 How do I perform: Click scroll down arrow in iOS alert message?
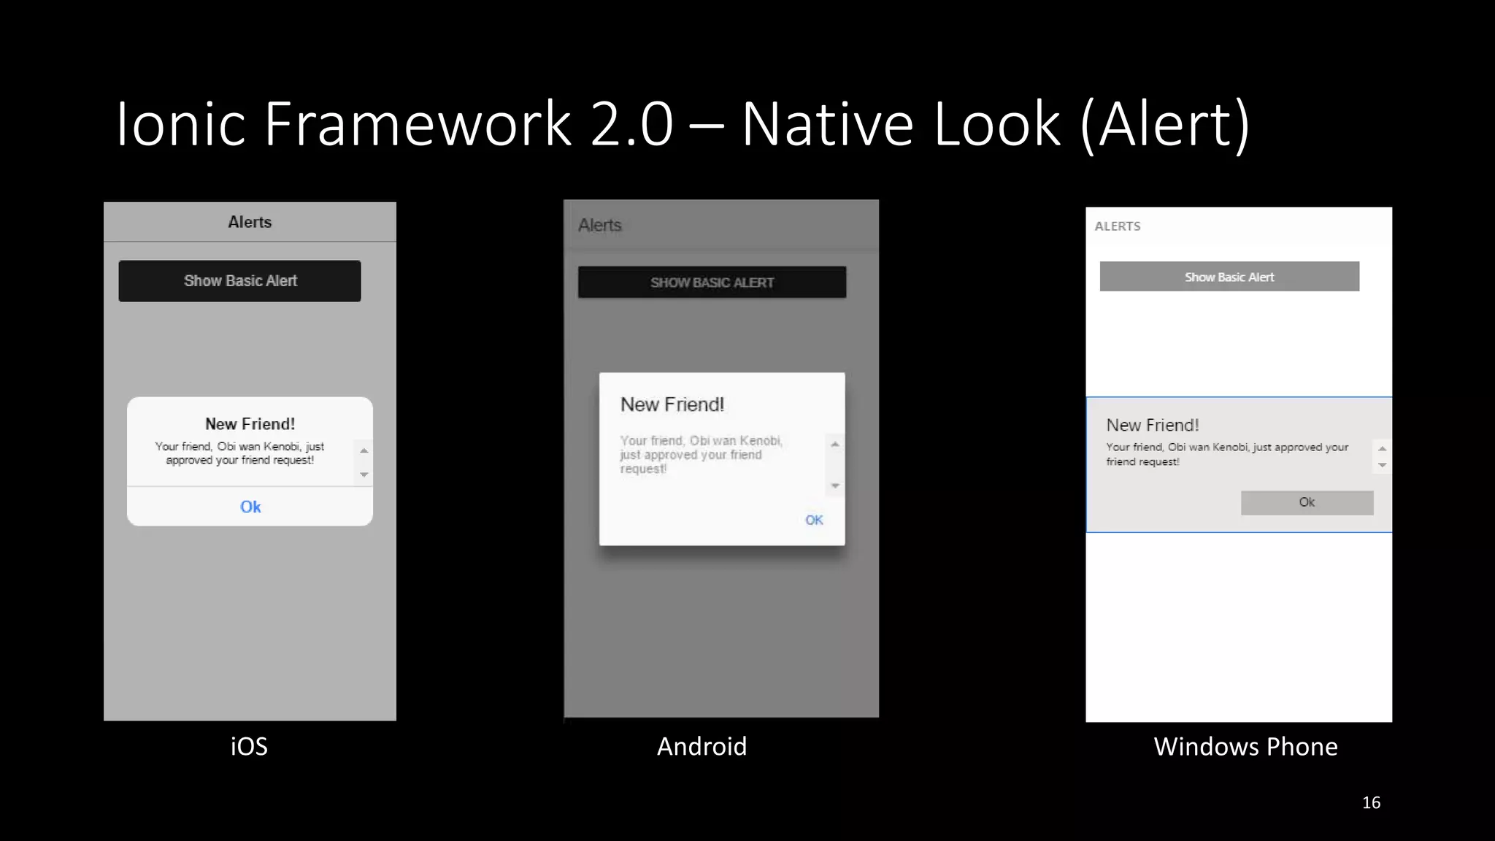(x=364, y=475)
